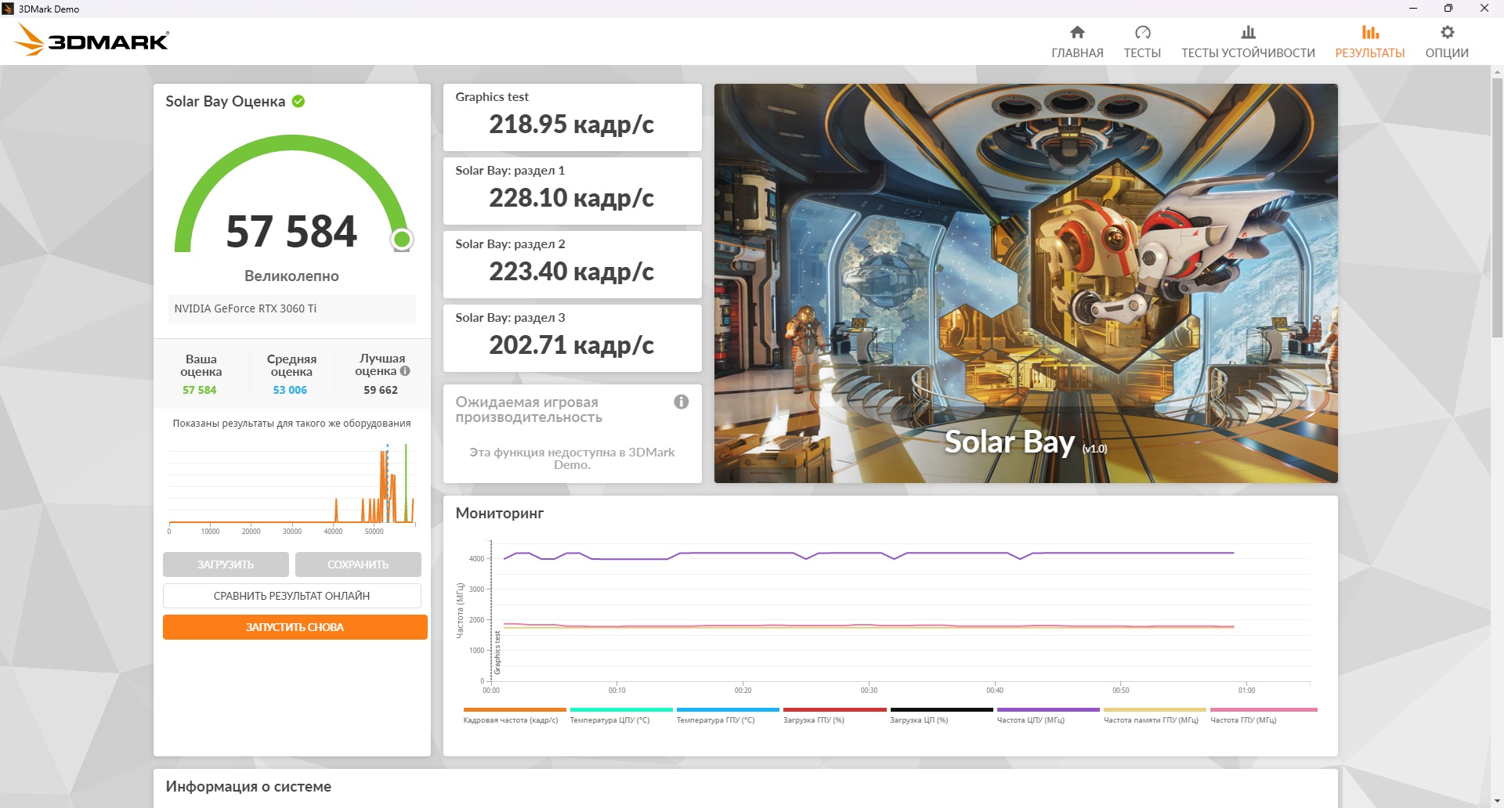Click the Solar Bay preview image
The height and width of the screenshot is (808, 1504).
pos(1026,283)
